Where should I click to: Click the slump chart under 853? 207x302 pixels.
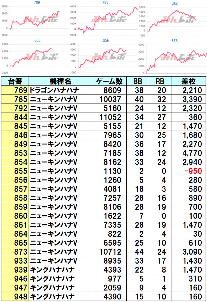point(35,58)
